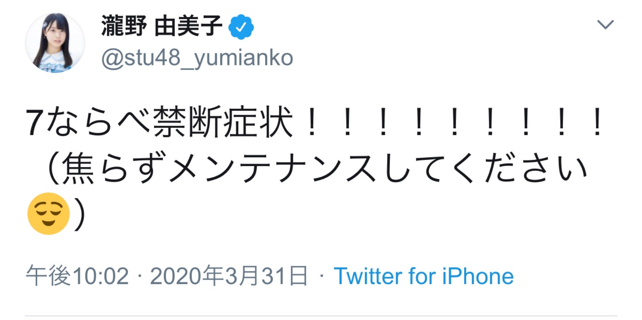Screen dimensions: 642x320
Task: Click the blue verified badge
Action: point(241,27)
